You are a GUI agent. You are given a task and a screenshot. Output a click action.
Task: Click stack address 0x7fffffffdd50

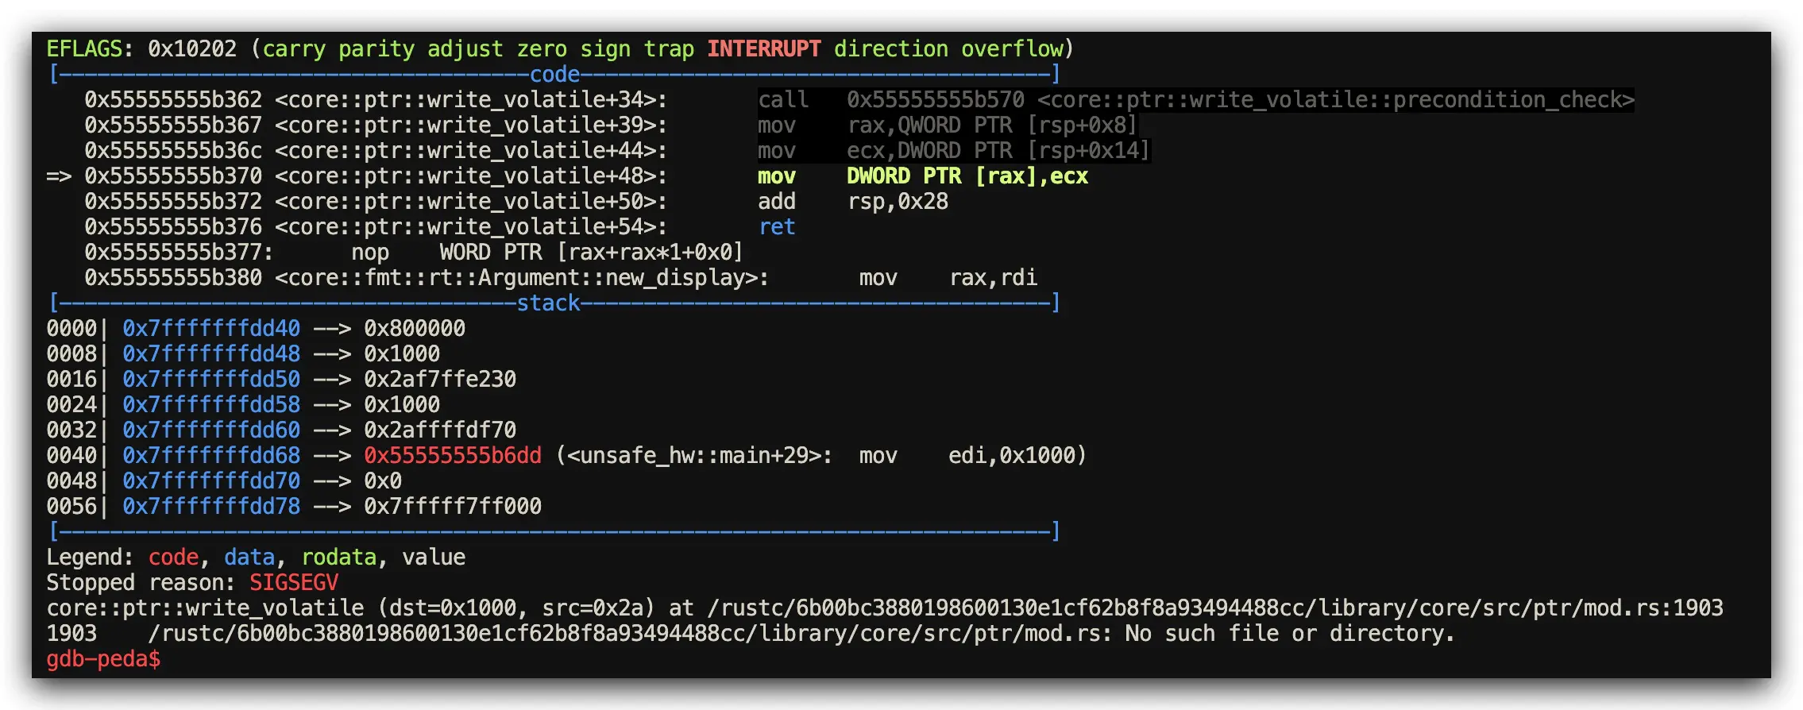(x=211, y=380)
